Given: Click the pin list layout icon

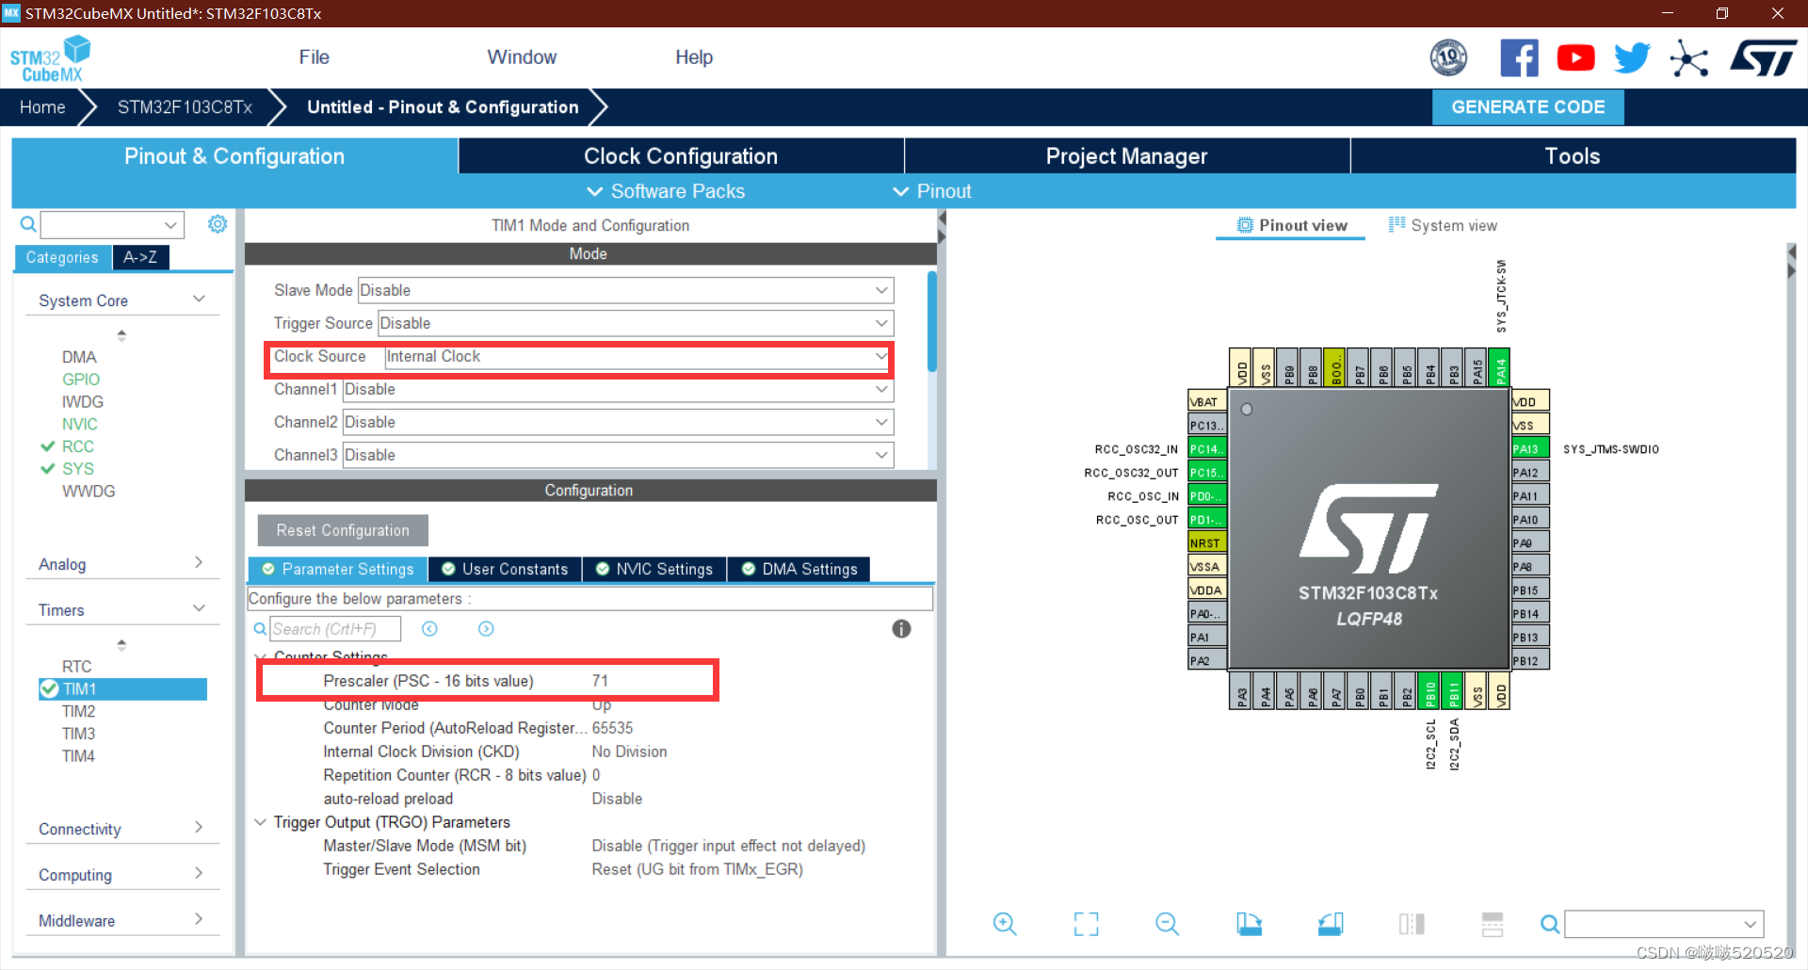Looking at the screenshot, I should pos(1493,924).
